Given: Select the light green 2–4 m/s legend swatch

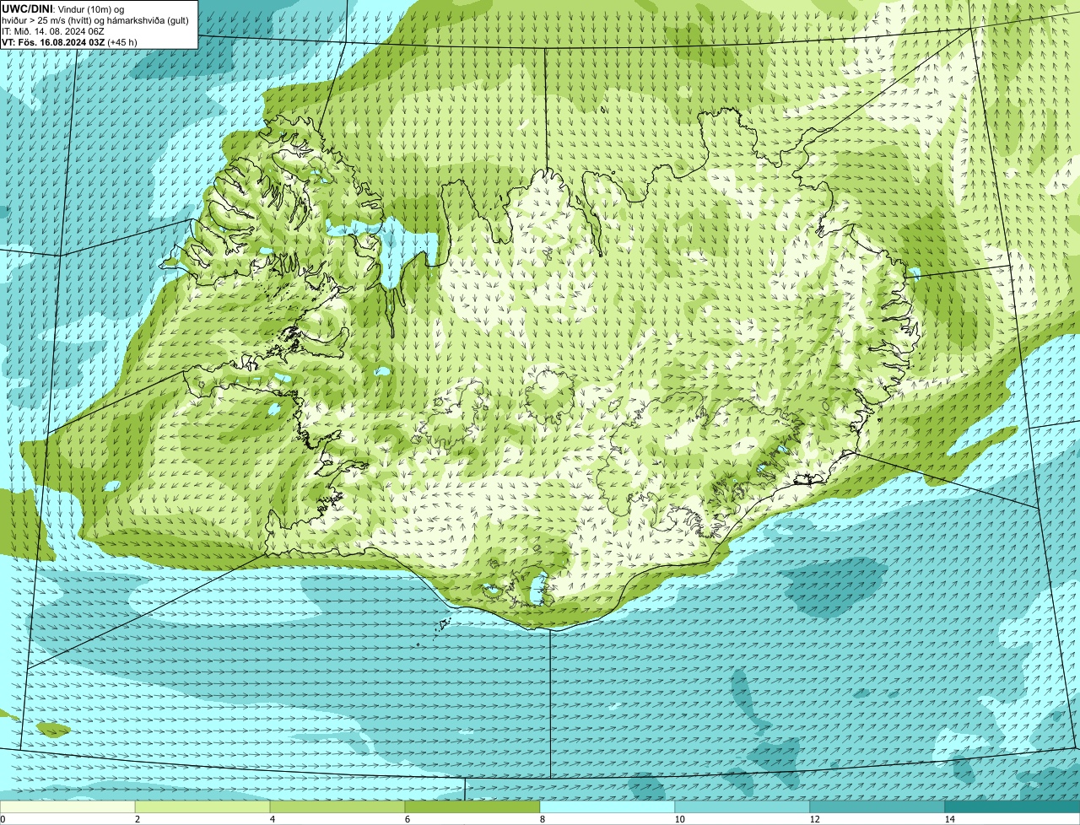Looking at the screenshot, I should (202, 806).
